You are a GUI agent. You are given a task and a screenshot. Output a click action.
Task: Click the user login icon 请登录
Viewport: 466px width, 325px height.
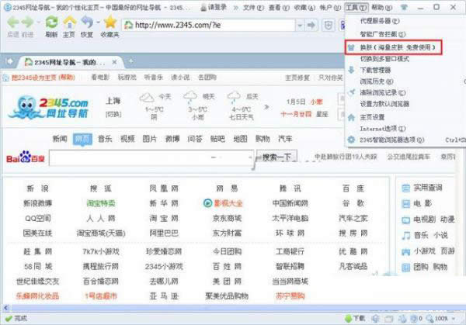click(x=214, y=8)
